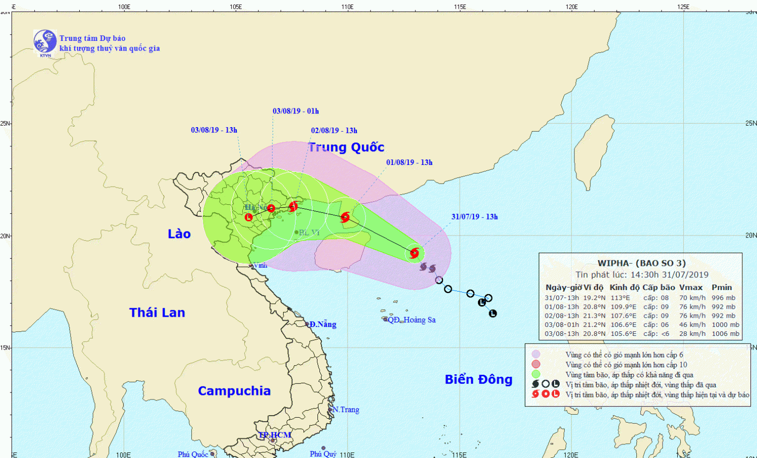Click the Vinh city label

(x=260, y=265)
